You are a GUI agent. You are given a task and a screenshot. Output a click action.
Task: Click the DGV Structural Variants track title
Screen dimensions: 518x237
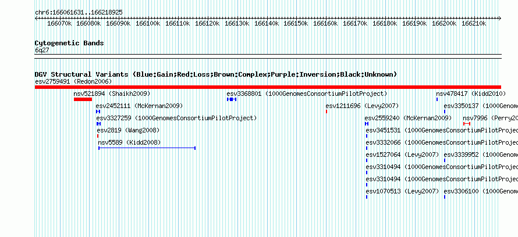(216, 74)
